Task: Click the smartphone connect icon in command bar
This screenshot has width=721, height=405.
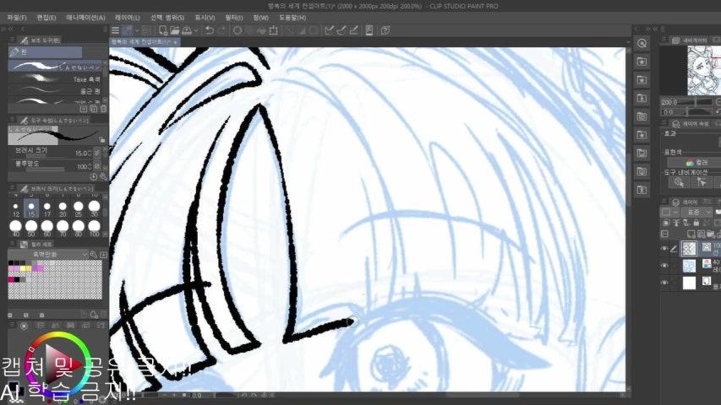Action: (x=369, y=30)
